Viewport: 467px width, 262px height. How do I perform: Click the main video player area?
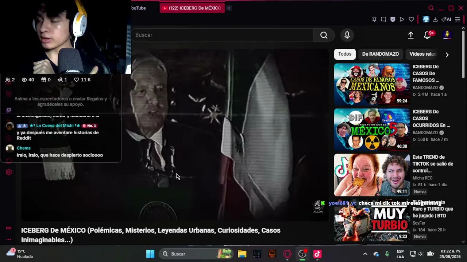tap(175, 135)
